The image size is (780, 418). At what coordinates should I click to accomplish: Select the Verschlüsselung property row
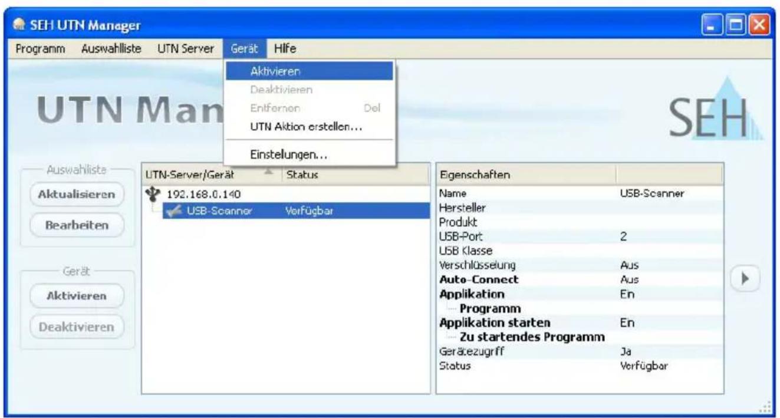point(580,266)
